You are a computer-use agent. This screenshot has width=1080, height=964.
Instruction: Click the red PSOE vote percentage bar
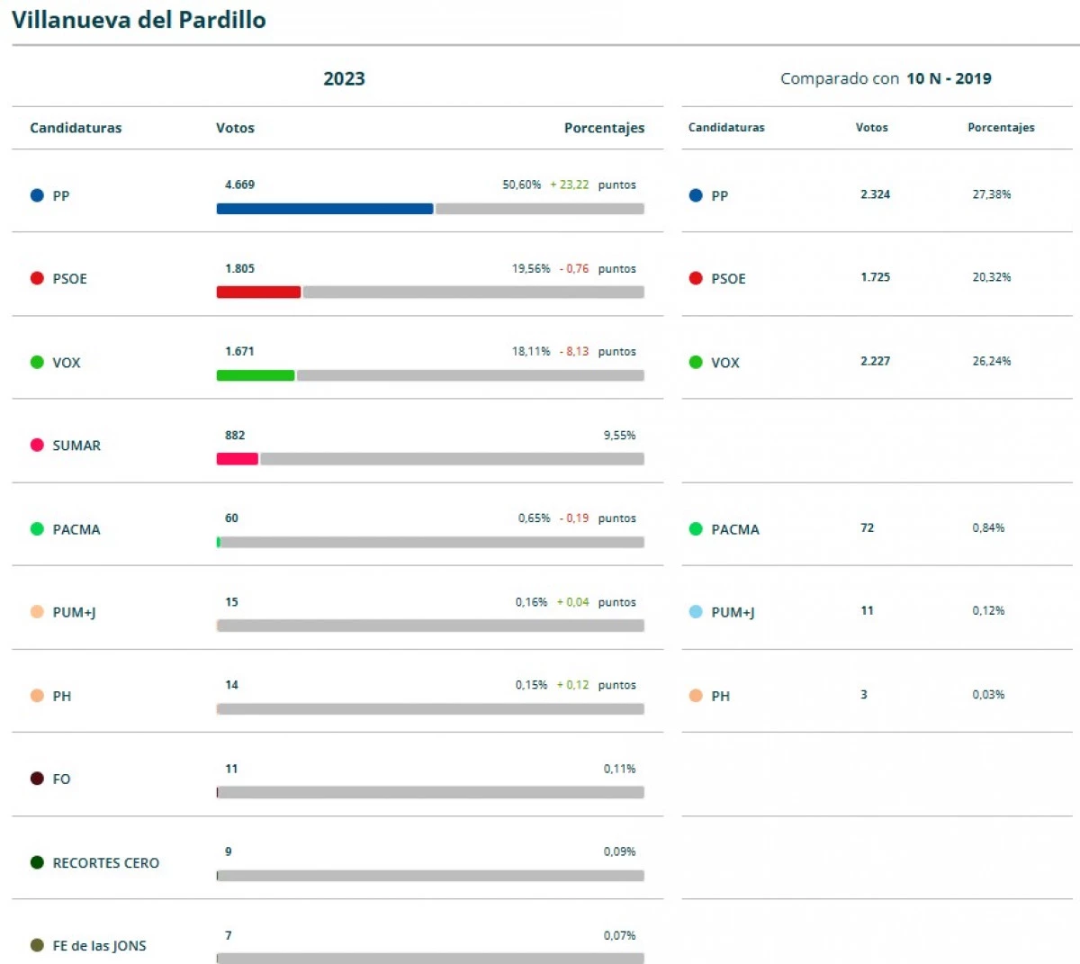(x=258, y=292)
